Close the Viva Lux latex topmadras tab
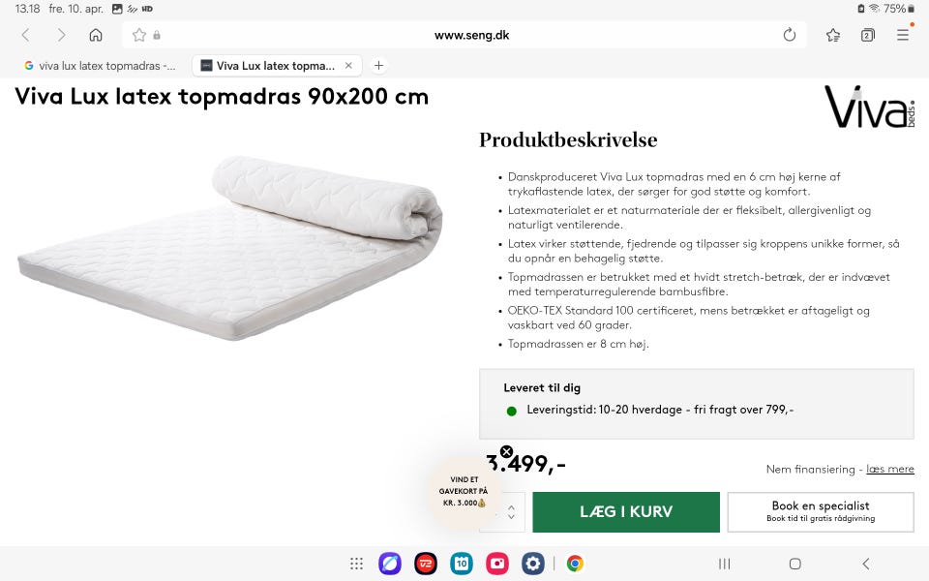The width and height of the screenshot is (929, 581). click(x=348, y=65)
